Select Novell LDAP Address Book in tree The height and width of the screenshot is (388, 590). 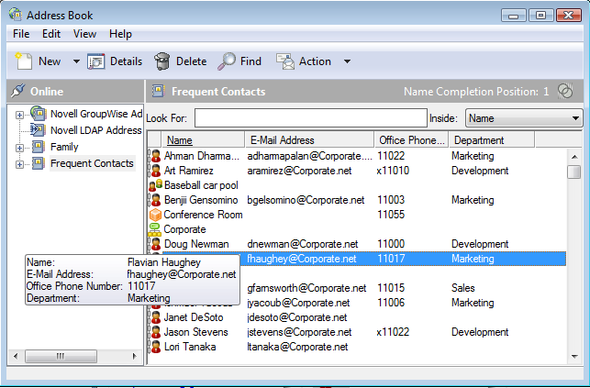coord(96,130)
